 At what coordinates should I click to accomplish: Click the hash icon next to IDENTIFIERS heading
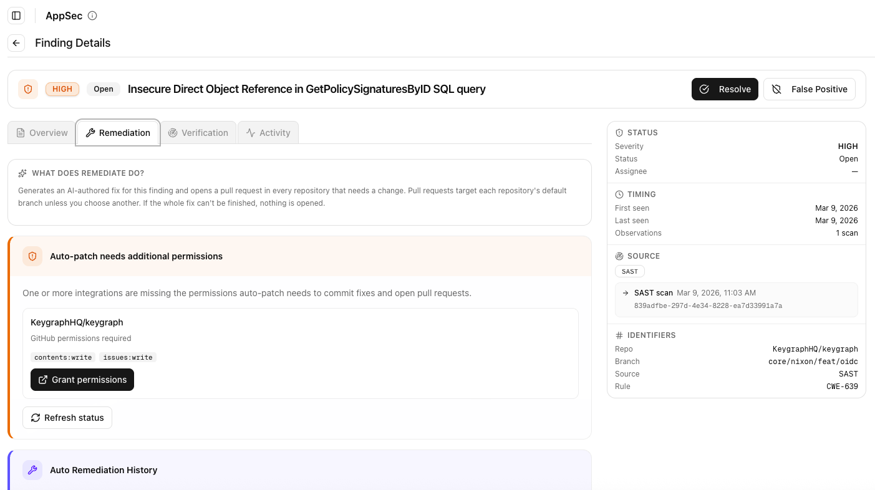pos(619,335)
